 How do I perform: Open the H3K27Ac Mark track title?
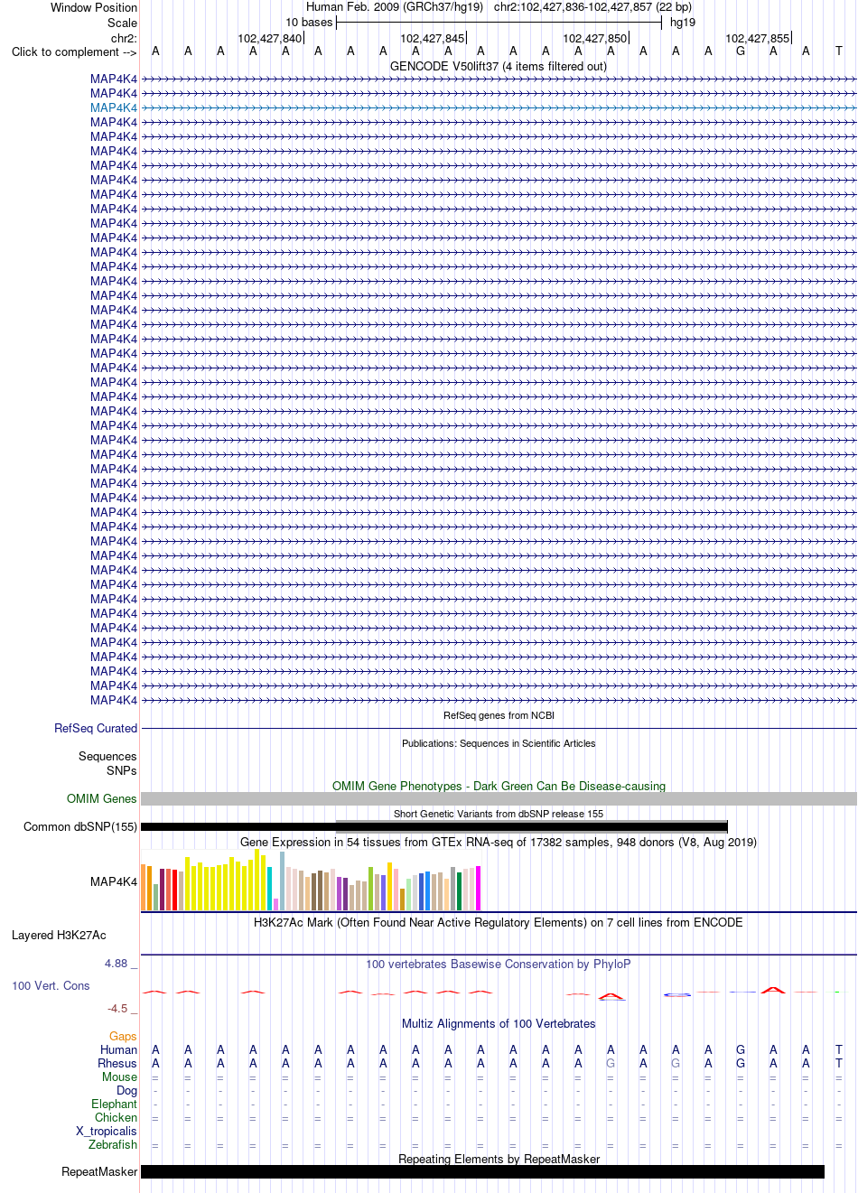(499, 922)
